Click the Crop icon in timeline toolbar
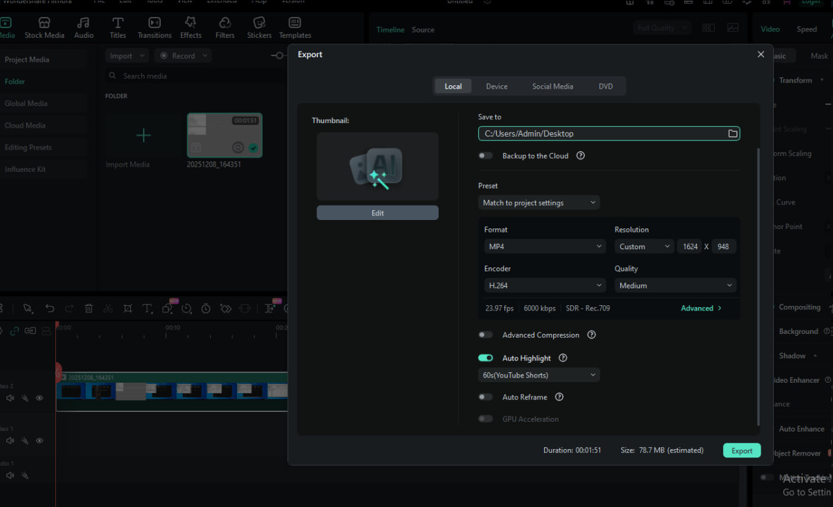The width and height of the screenshot is (833, 507). tap(128, 308)
